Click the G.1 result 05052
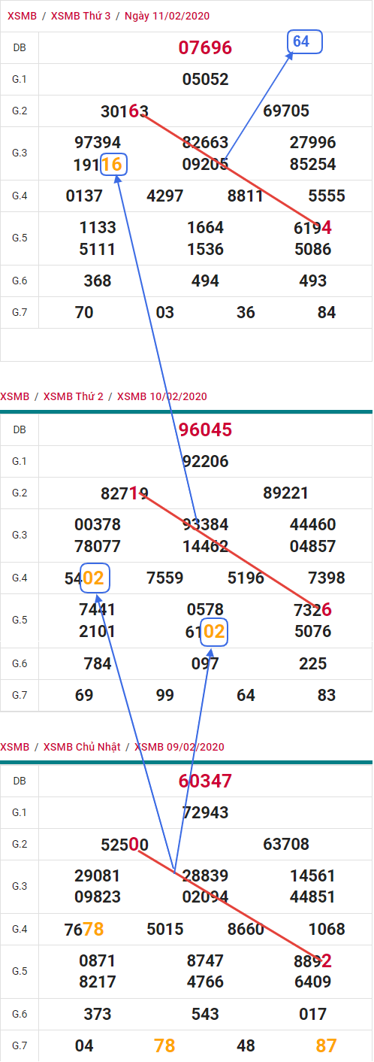 pyautogui.click(x=205, y=80)
